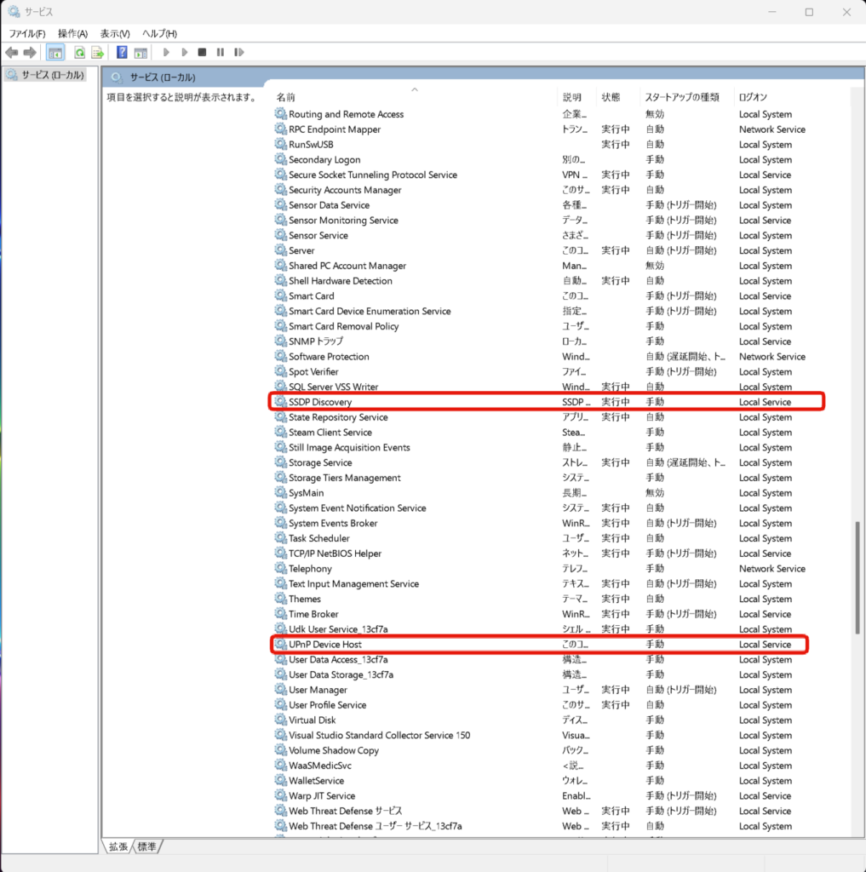The image size is (866, 872).
Task: Click the Back arrow in the toolbar
Action: 11,53
